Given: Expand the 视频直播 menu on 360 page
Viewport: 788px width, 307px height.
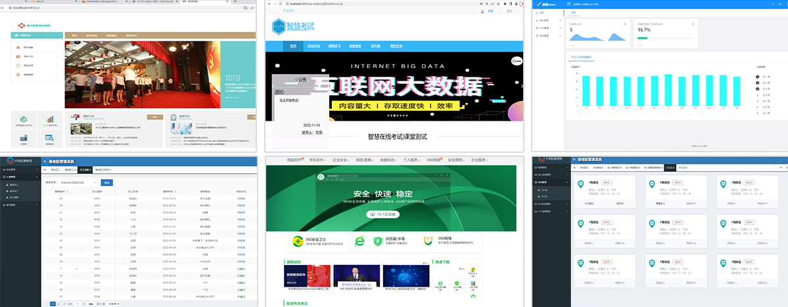Looking at the screenshot, I should [x=365, y=160].
